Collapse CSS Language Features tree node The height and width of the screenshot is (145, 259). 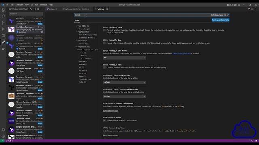click(x=78, y=50)
